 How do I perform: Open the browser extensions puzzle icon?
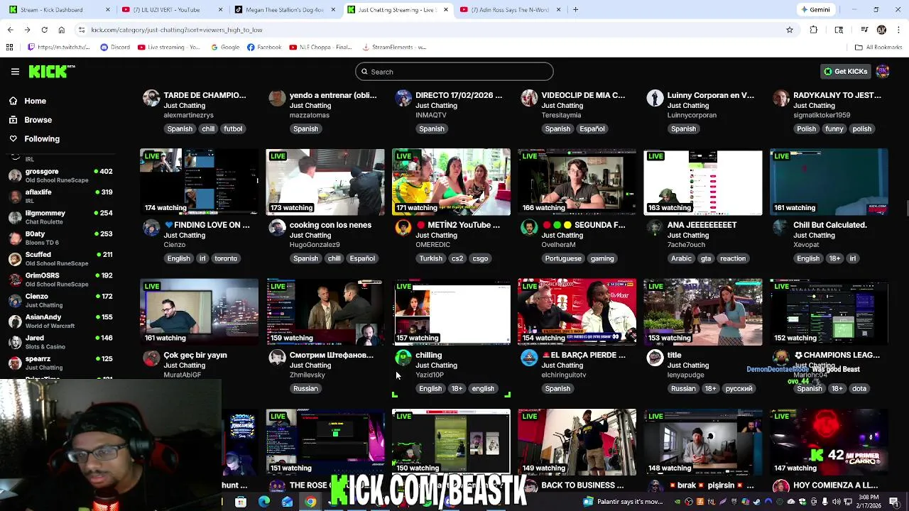[x=814, y=30]
